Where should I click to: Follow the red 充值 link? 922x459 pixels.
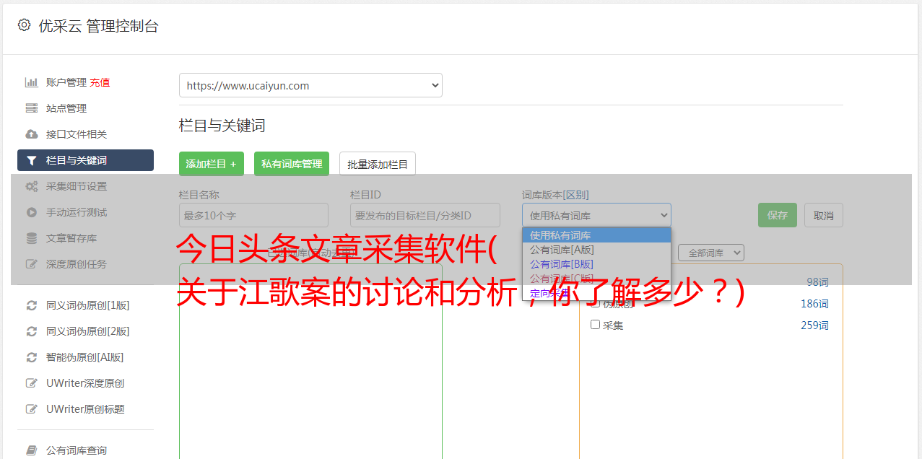[100, 82]
